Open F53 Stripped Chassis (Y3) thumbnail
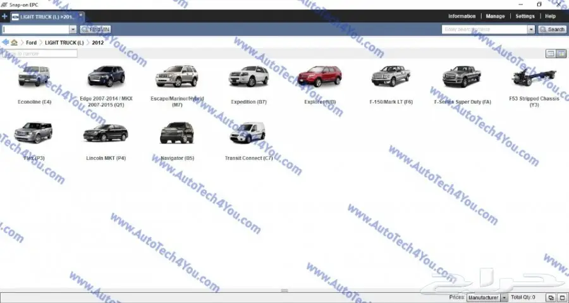Viewport: 569px width, 303px height. tap(534, 77)
